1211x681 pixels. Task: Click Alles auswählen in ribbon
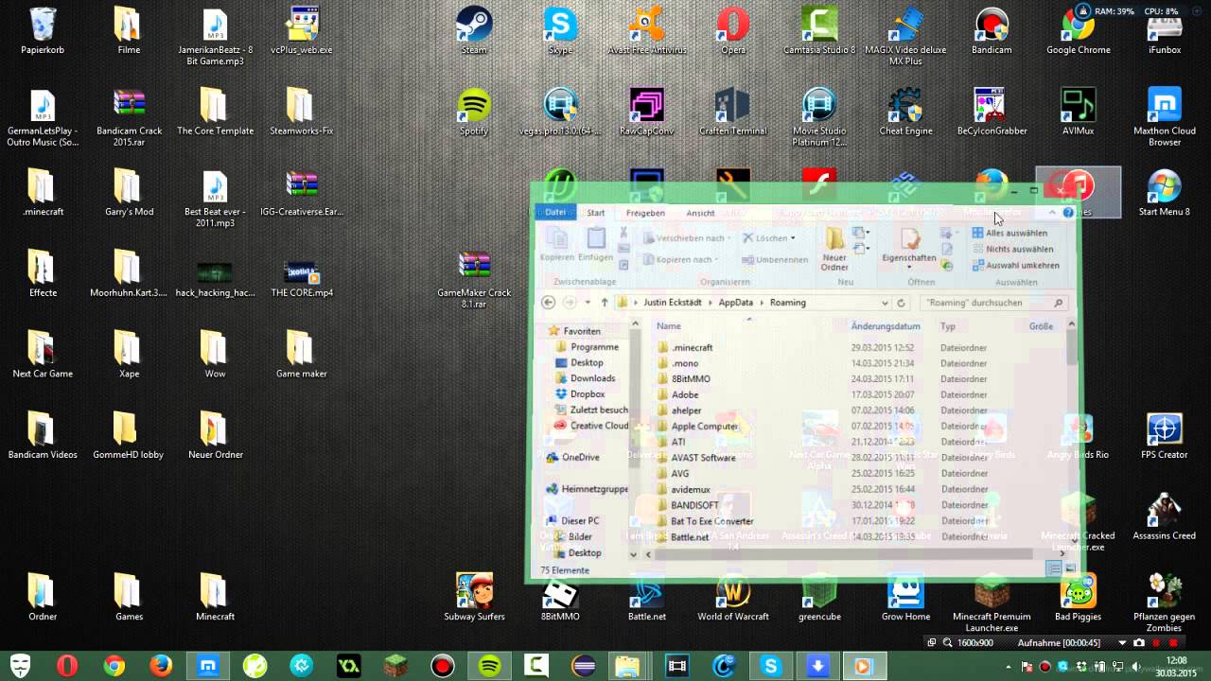tap(1010, 233)
